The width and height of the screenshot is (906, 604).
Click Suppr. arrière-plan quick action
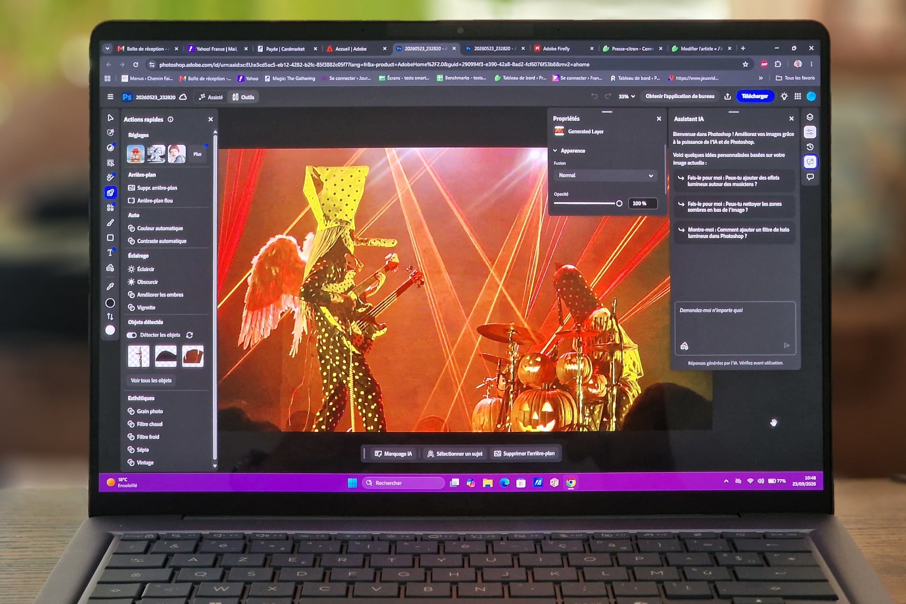click(152, 188)
